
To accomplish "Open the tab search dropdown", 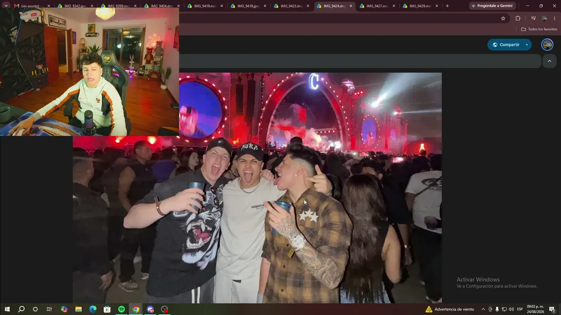I will point(6,6).
